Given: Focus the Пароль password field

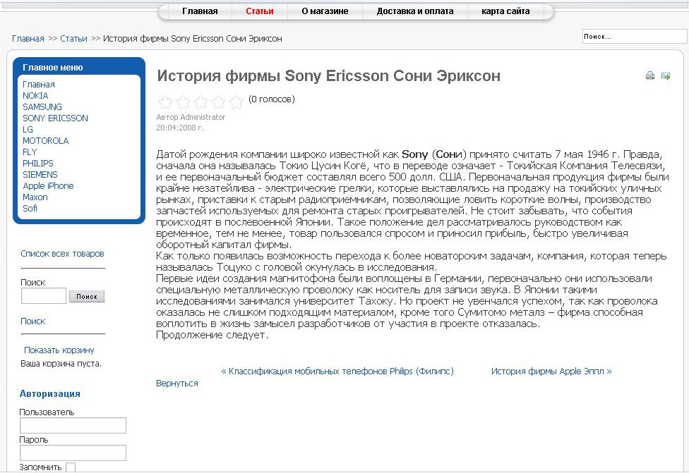Looking at the screenshot, I should tap(73, 453).
